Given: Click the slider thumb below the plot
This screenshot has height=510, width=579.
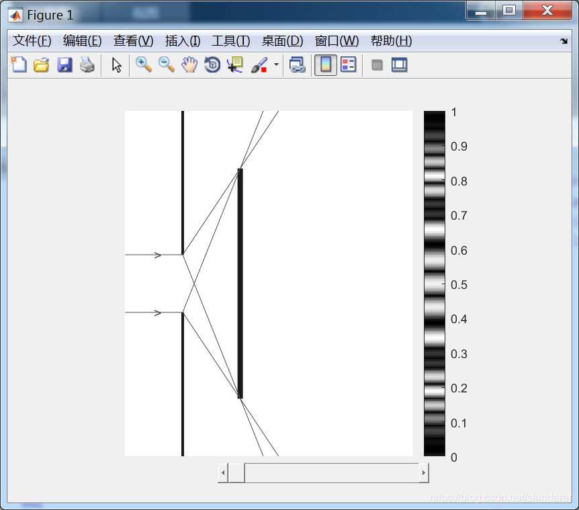Looking at the screenshot, I should [236, 472].
